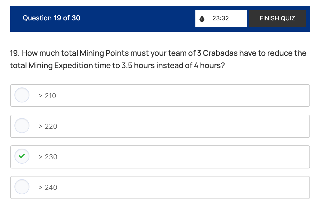Click the '> 230' answer label text
This screenshot has width=318, height=206.
48,157
